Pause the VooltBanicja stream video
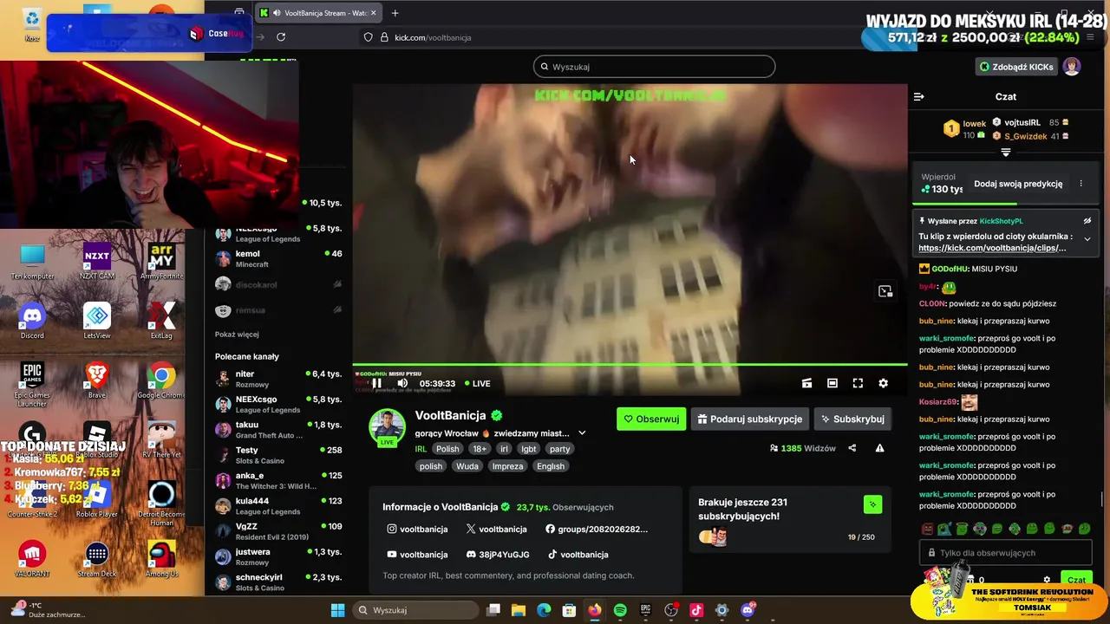This screenshot has width=1110, height=624. coord(376,383)
